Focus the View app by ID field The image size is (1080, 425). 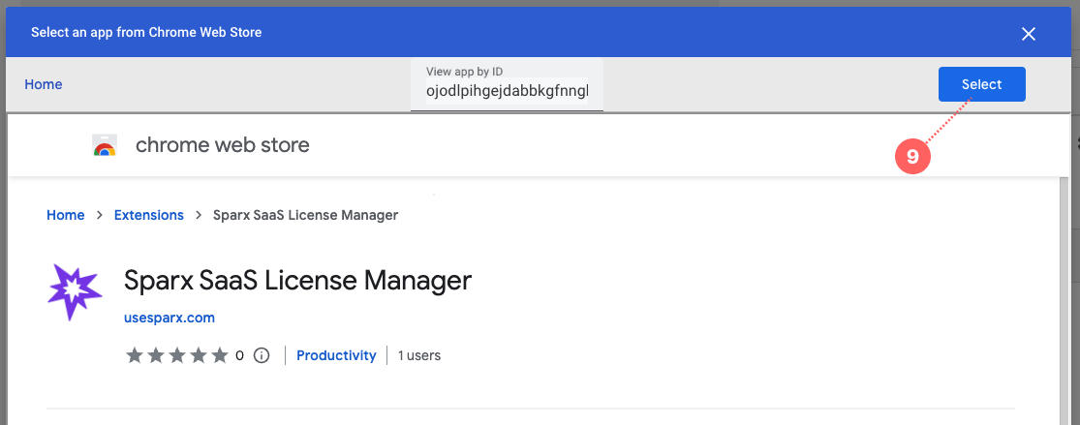click(507, 92)
